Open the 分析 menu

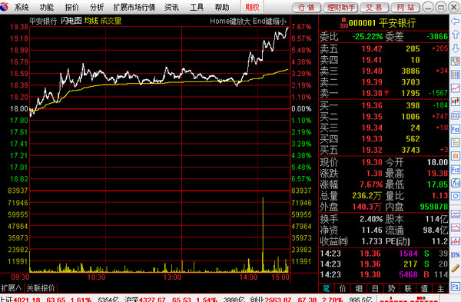[97, 8]
